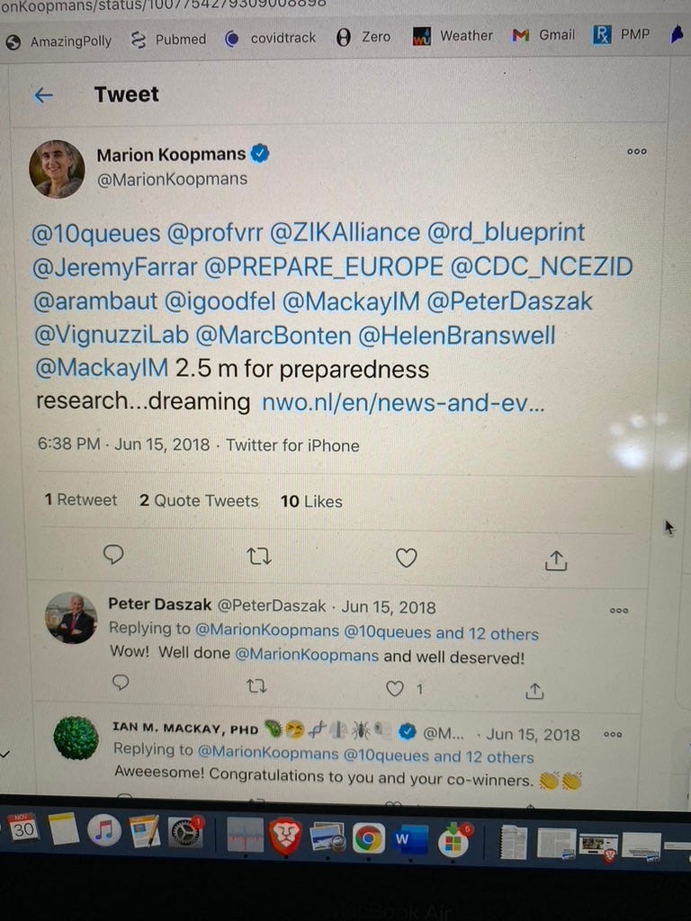View the 10 Likes list

click(x=311, y=502)
